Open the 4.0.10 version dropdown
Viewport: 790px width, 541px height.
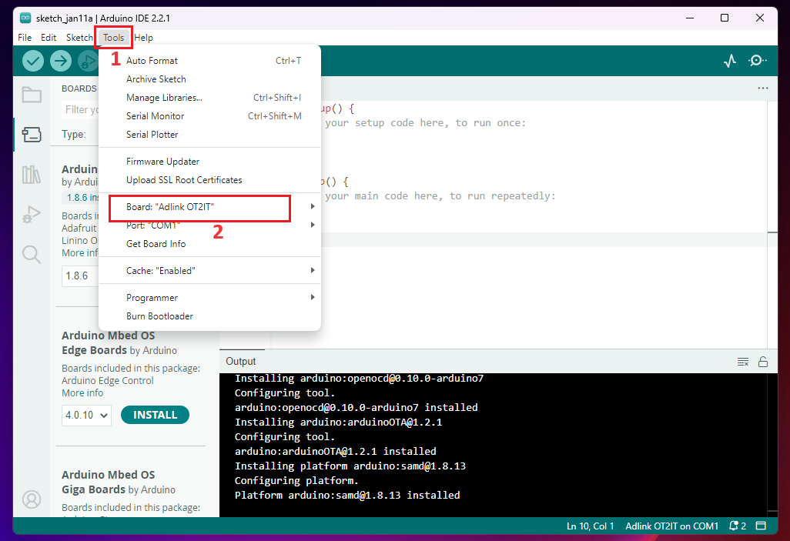click(86, 415)
